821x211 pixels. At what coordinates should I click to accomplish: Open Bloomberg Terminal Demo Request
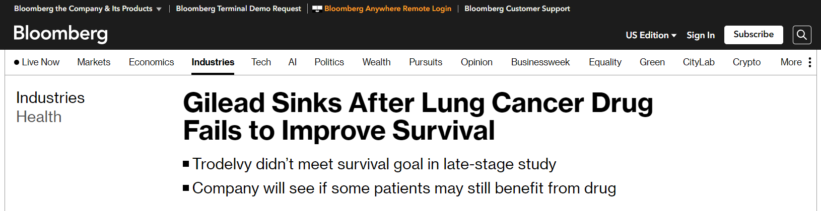[x=238, y=9]
